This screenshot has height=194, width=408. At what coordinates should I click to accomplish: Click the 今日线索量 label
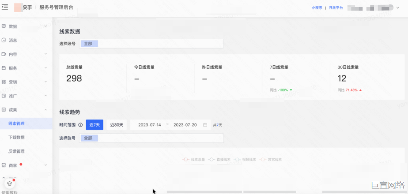(x=144, y=67)
